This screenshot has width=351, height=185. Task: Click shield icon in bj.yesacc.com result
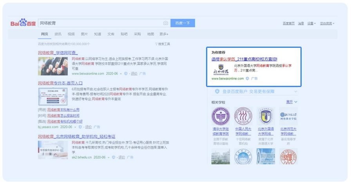click(80, 127)
